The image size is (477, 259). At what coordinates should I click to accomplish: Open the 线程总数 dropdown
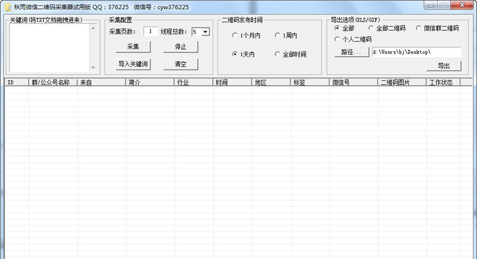[x=206, y=32]
